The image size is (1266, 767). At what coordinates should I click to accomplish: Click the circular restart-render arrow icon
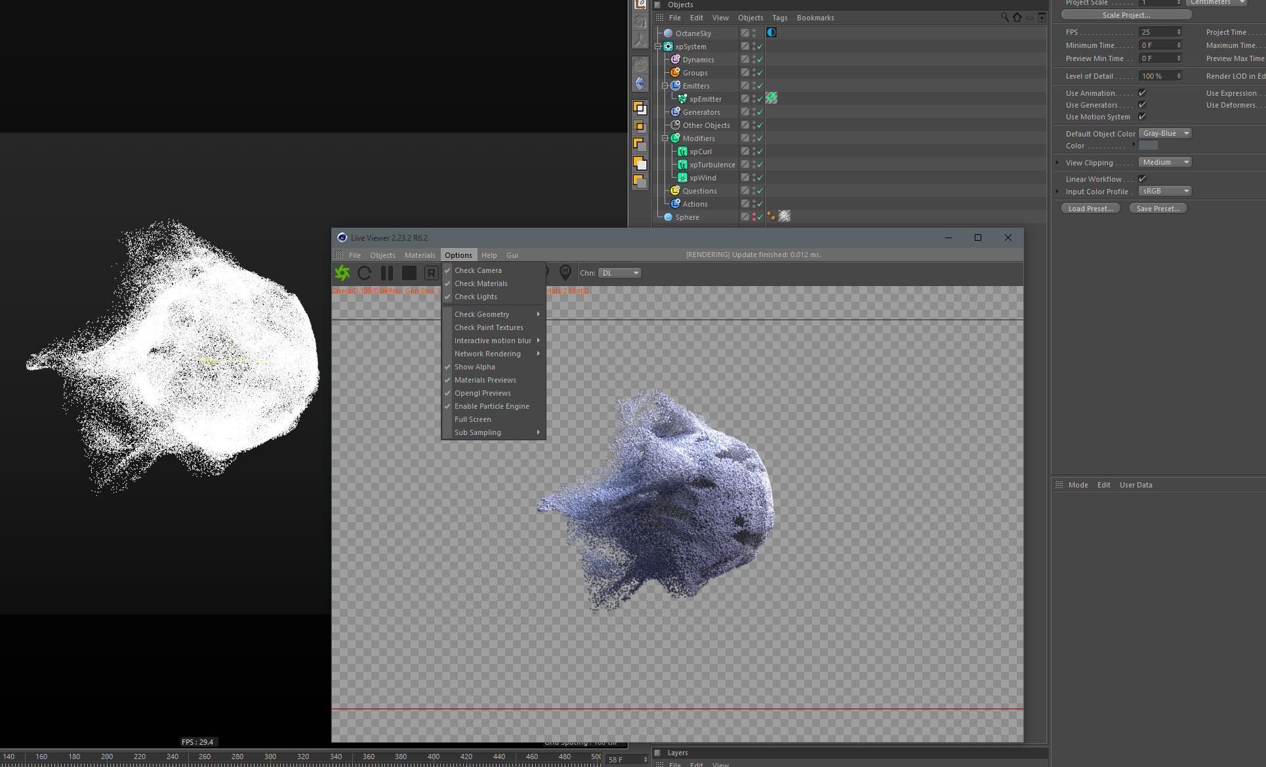(x=365, y=273)
